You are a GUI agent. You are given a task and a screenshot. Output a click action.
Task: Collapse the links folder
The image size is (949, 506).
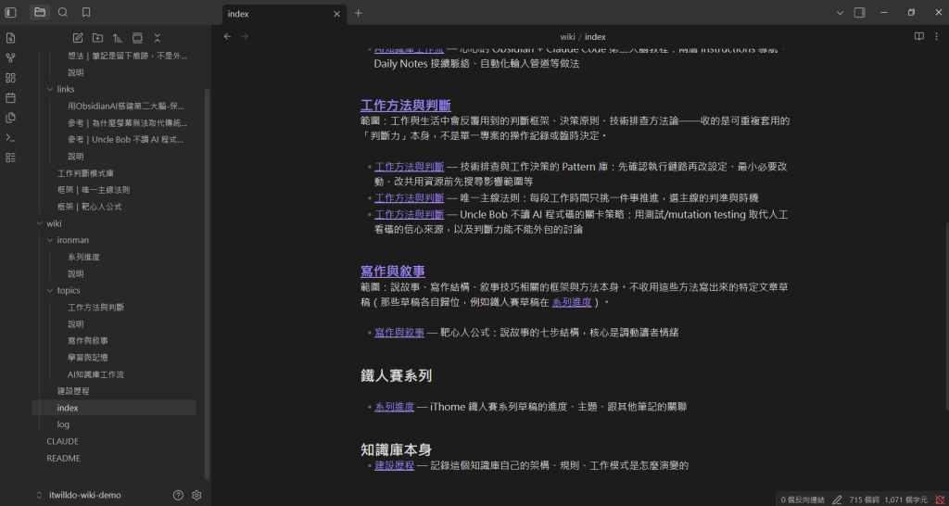[50, 89]
